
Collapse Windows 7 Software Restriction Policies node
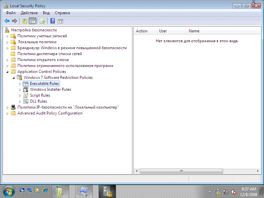[x=14, y=78]
